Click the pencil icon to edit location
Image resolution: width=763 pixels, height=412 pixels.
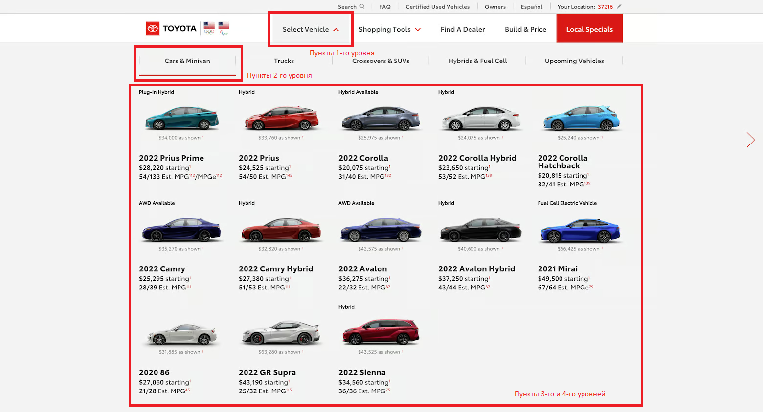coord(619,6)
